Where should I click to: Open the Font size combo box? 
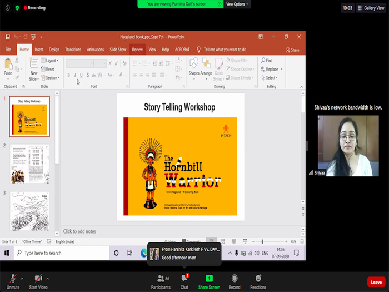coord(101,63)
